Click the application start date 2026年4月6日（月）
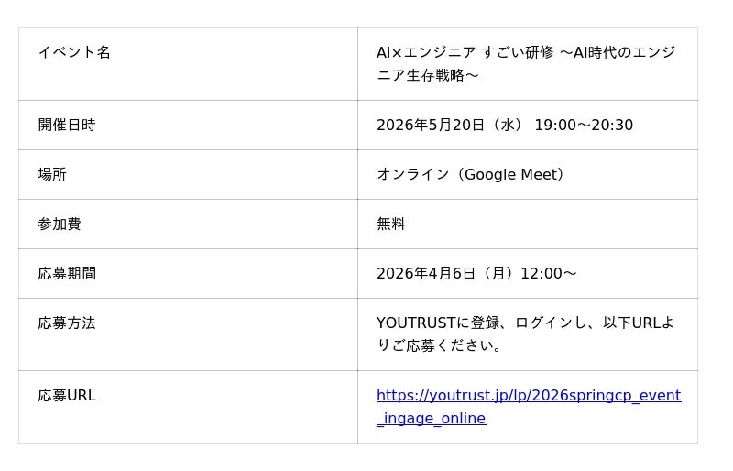 click(x=445, y=273)
